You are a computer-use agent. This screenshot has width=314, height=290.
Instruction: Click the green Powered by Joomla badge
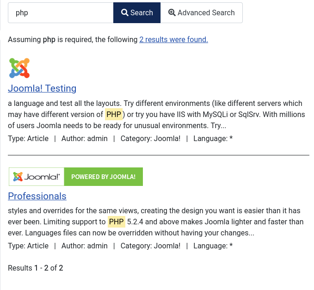103,177
